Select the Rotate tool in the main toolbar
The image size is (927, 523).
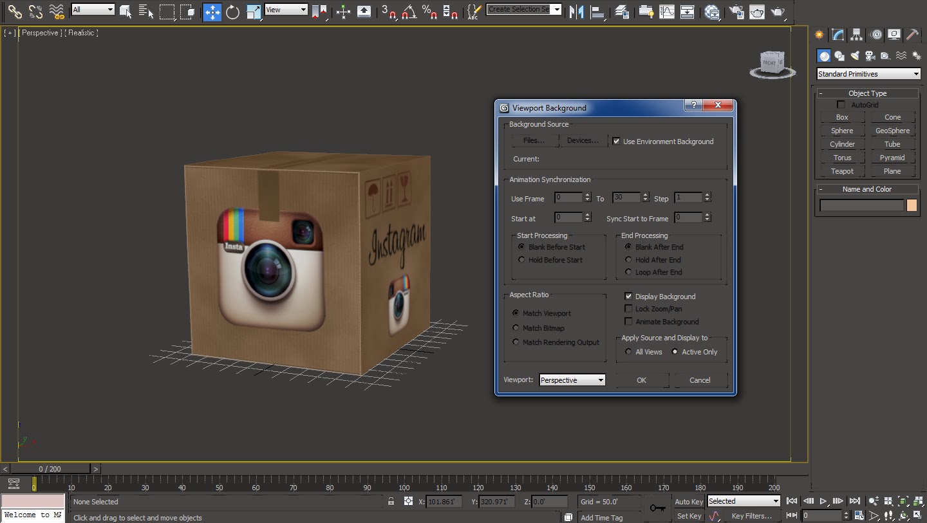pos(233,12)
